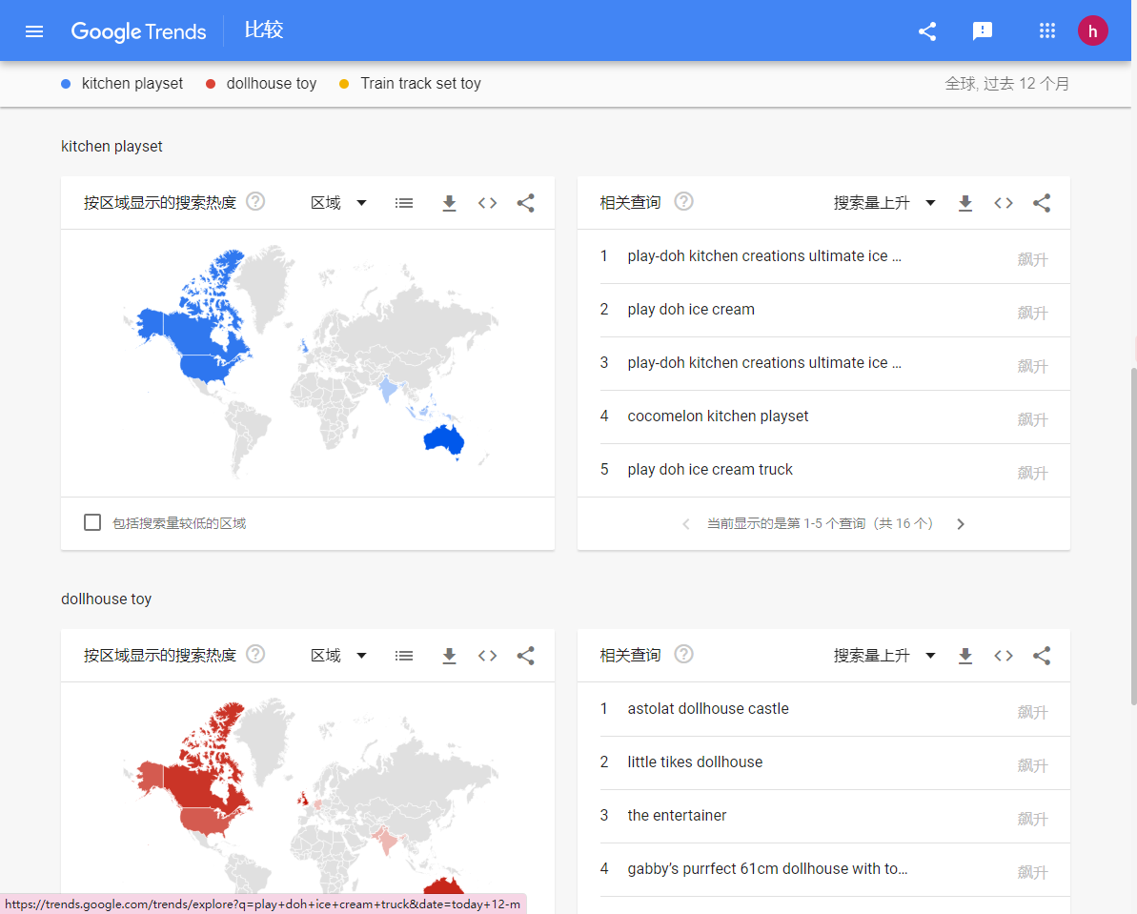Open the account avatar labeled h

1093,30
